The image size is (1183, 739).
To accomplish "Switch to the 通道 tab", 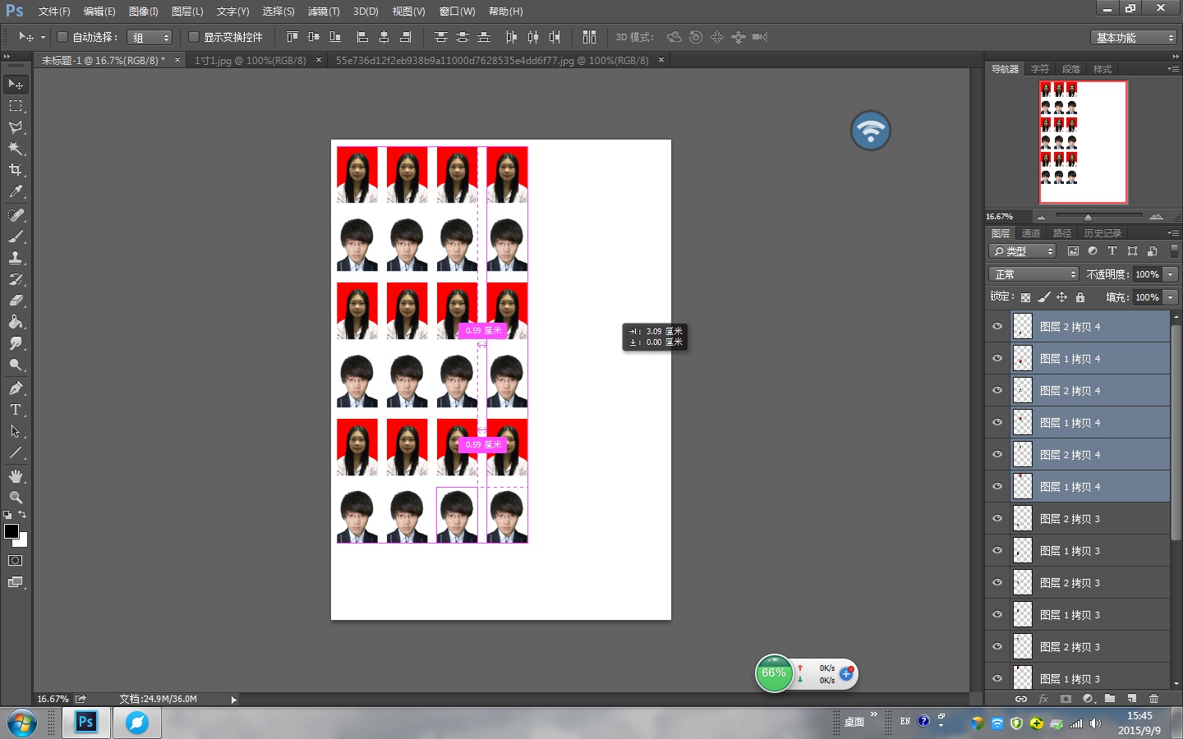I will coord(1030,233).
